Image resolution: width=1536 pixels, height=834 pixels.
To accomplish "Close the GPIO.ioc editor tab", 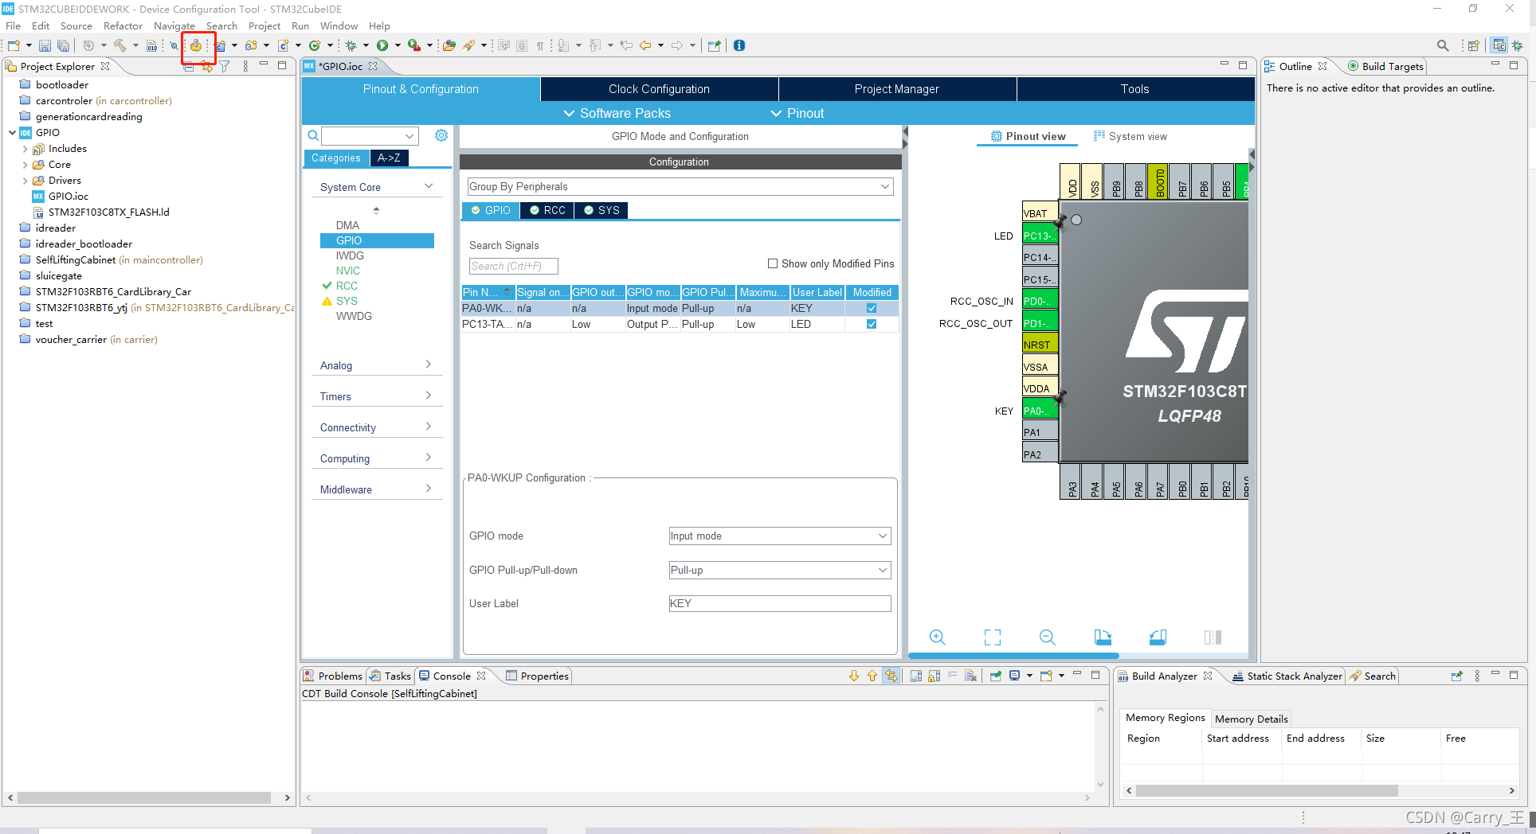I will (373, 66).
